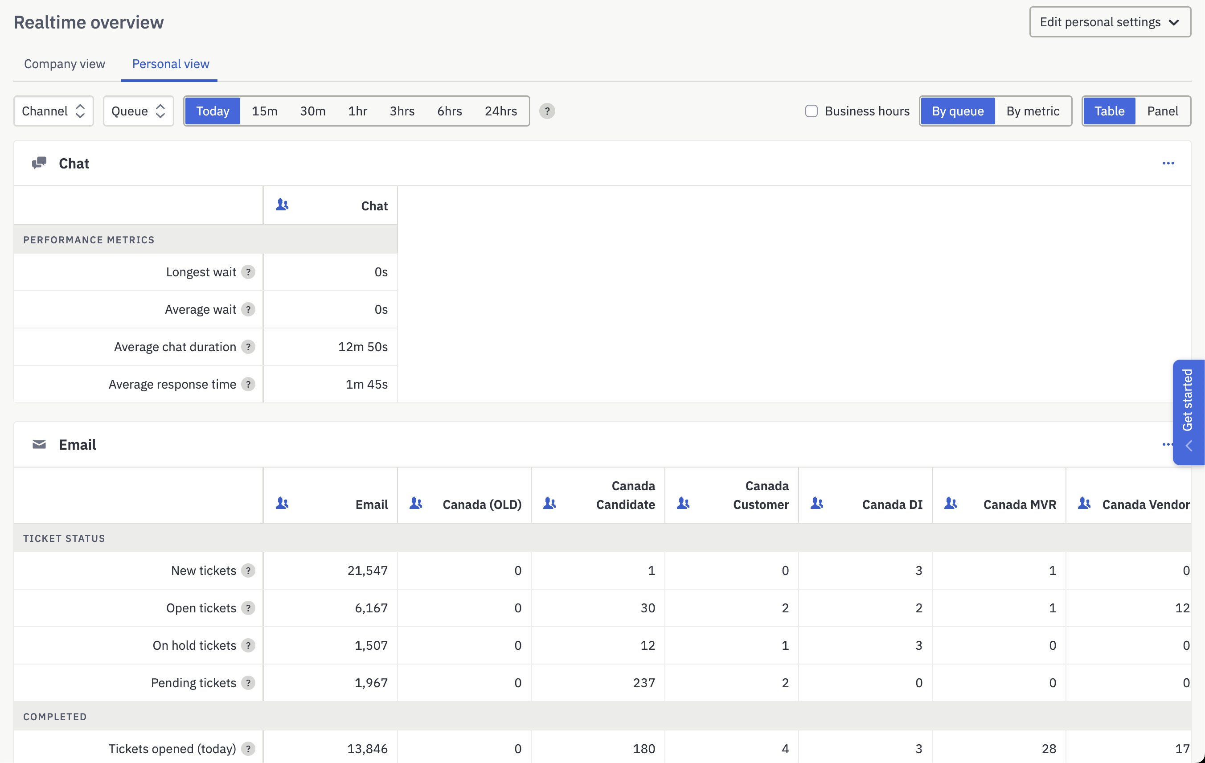Click the agents icon in the Canada Candidate column
The width and height of the screenshot is (1205, 763).
(550, 505)
